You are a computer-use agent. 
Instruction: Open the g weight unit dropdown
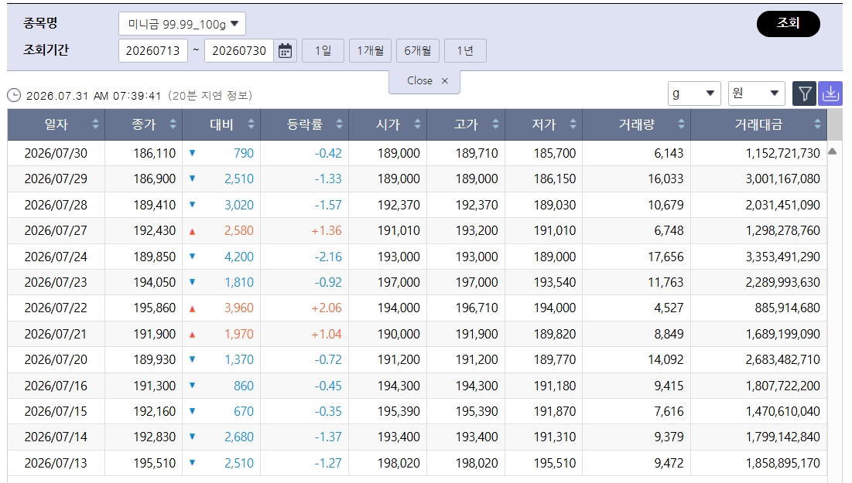694,94
